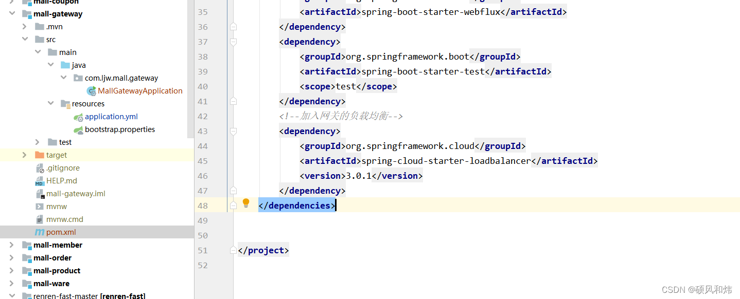
Task: Expand the mall-product module
Action: pos(12,271)
